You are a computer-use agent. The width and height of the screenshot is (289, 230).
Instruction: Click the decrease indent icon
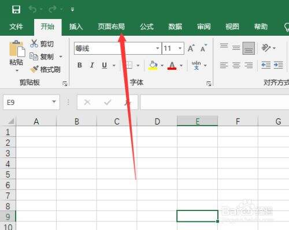[266, 65]
